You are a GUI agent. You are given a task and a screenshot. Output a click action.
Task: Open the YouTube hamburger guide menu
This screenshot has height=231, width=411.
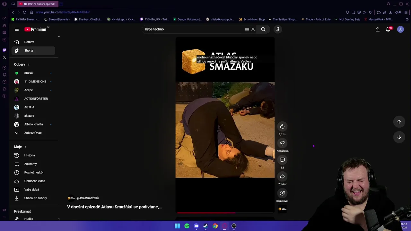point(17,29)
